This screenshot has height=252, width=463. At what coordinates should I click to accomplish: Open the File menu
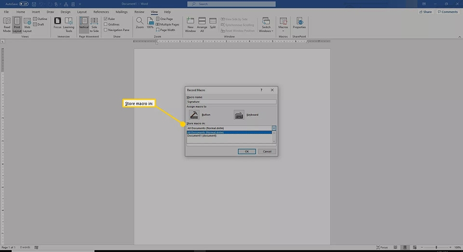click(6, 12)
